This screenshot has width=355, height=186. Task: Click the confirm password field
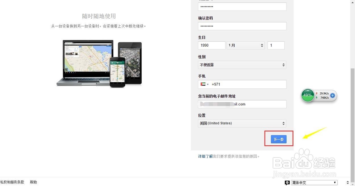[242, 26]
